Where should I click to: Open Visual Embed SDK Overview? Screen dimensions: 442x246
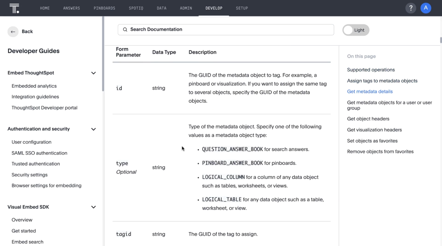[22, 220]
